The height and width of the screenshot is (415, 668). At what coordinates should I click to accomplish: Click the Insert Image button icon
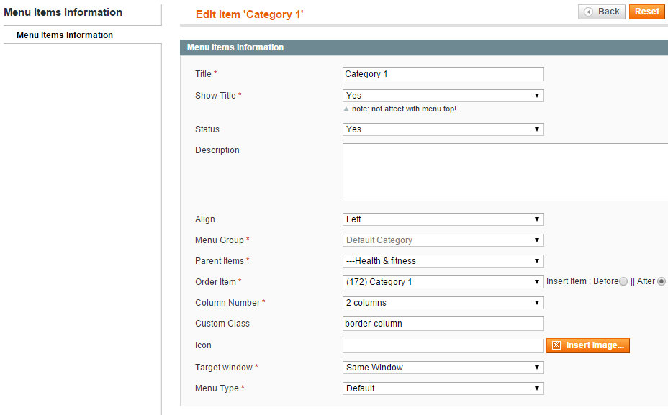click(x=556, y=345)
